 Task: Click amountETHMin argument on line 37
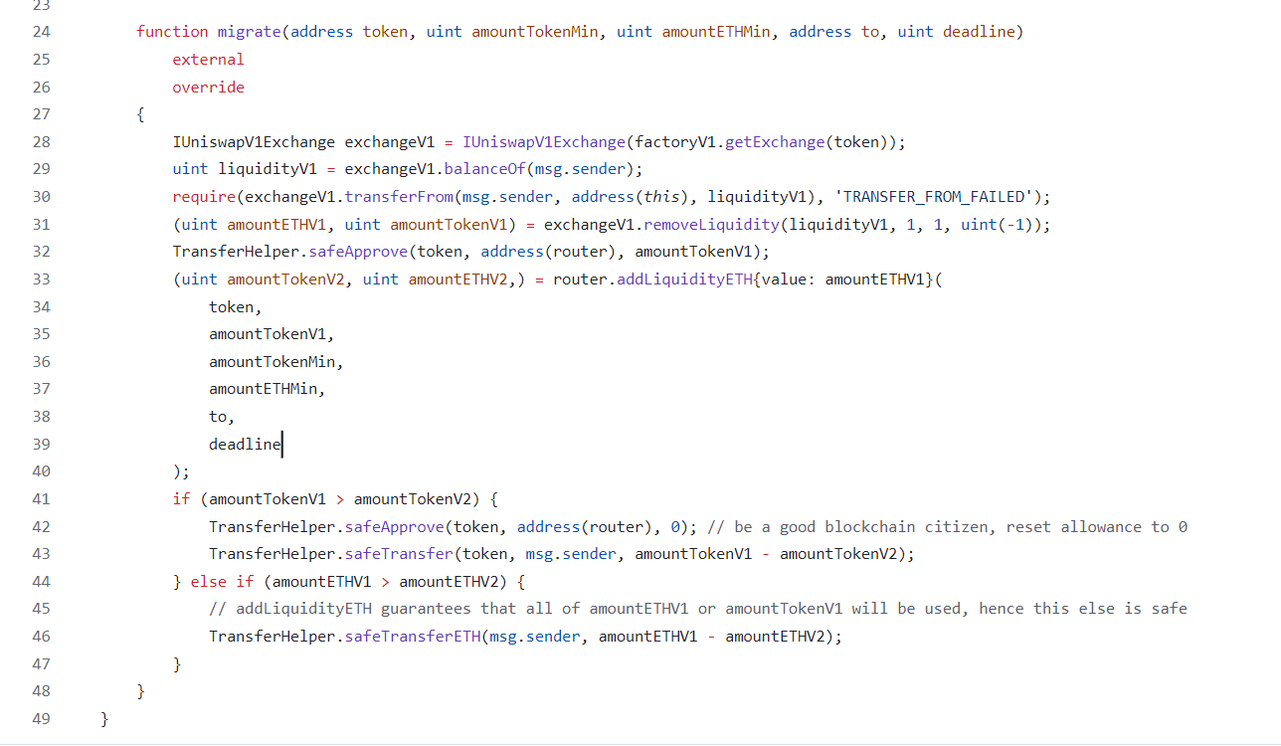pos(267,389)
